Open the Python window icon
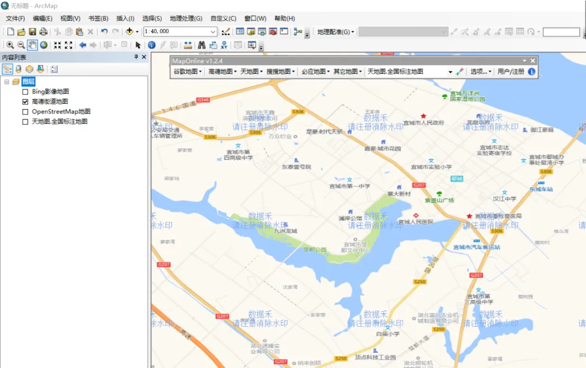This screenshot has height=368, width=586. tap(284, 31)
